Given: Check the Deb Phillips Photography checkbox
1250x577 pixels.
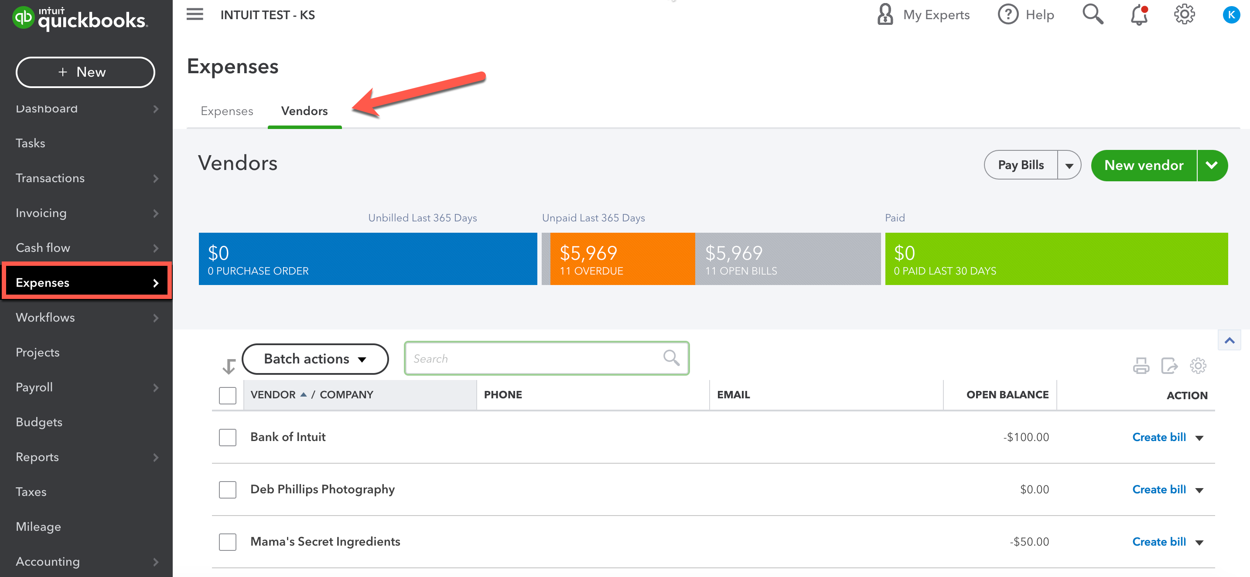Looking at the screenshot, I should click(x=227, y=490).
